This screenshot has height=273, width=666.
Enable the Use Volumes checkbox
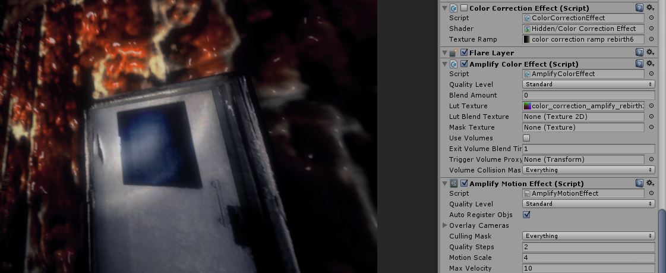[527, 138]
